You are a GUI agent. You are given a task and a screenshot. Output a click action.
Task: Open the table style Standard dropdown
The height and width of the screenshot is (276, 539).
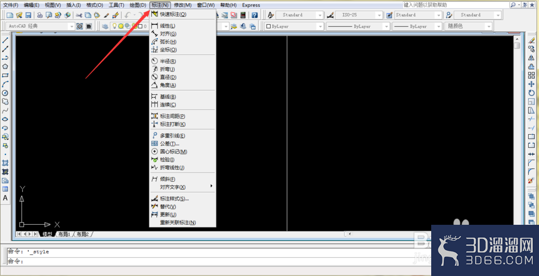[438, 15]
